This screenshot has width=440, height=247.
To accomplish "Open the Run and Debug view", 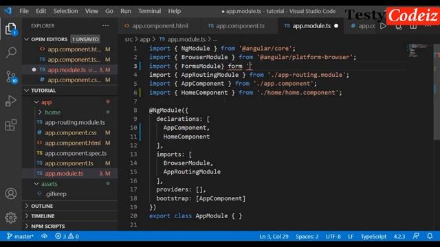I will coord(11,101).
